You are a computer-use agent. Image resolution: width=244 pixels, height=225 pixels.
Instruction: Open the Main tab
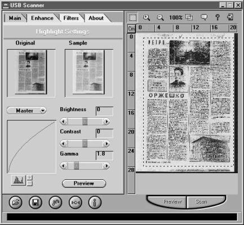click(15, 18)
